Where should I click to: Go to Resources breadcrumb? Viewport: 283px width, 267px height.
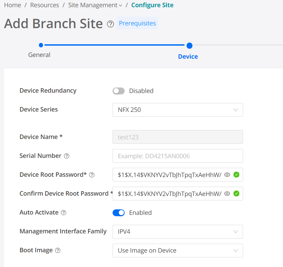tap(44, 5)
